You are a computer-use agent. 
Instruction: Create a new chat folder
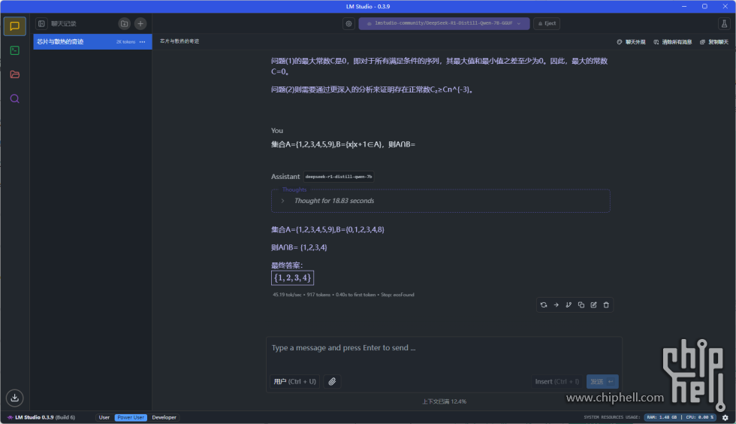(125, 23)
